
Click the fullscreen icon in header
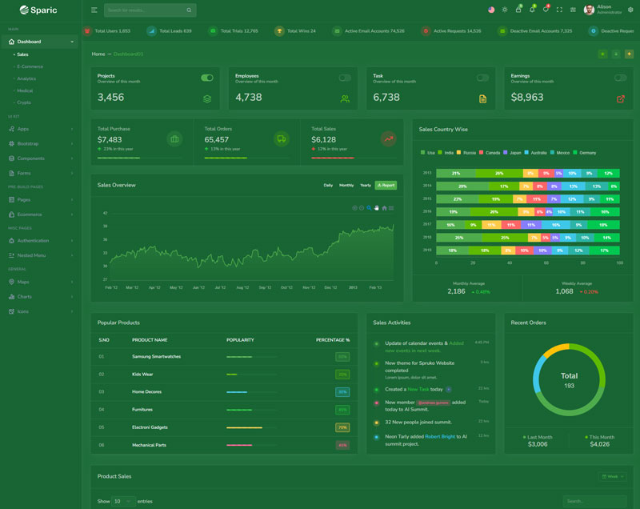click(x=559, y=10)
